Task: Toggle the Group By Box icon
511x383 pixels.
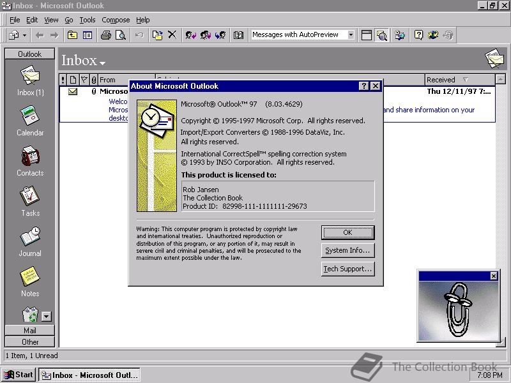Action: (366, 35)
